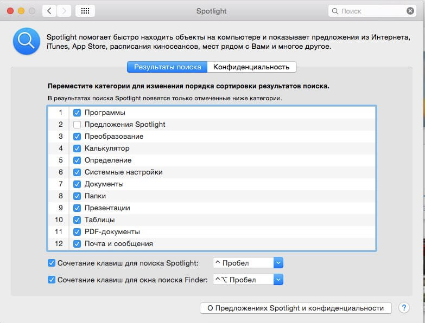
Task: Close the Spotlight window with the red button
Action: [10, 11]
